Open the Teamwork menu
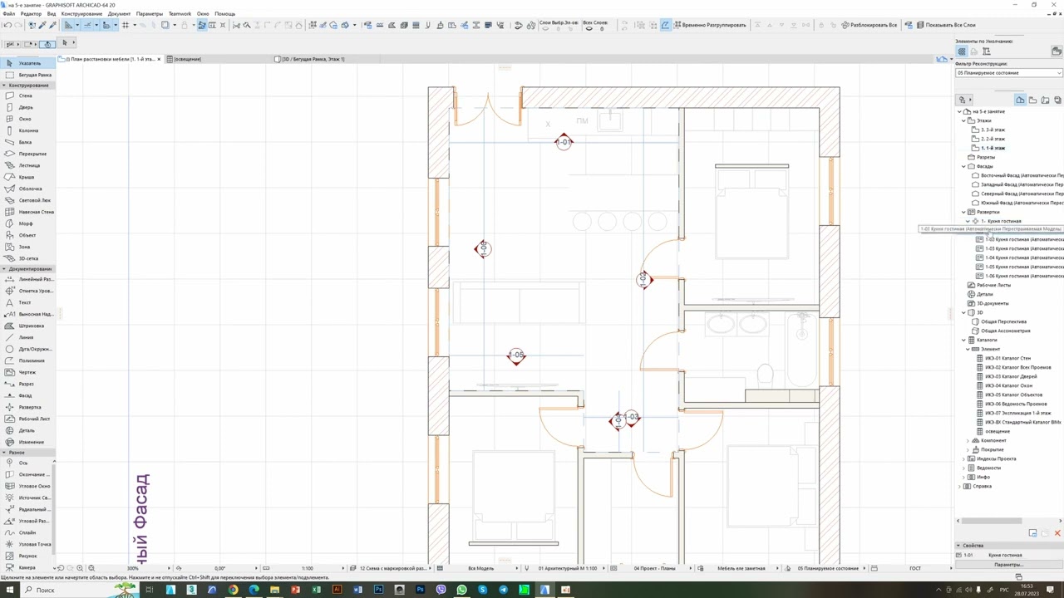The height and width of the screenshot is (598, 1064). click(180, 14)
